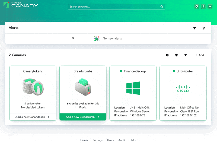217x143 pixels.
Task: Click IP address 192.168.0.102
Action: tap(188, 115)
